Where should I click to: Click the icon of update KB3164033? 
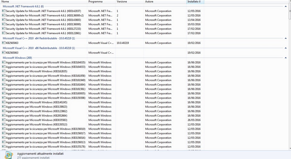click(x=3, y=67)
